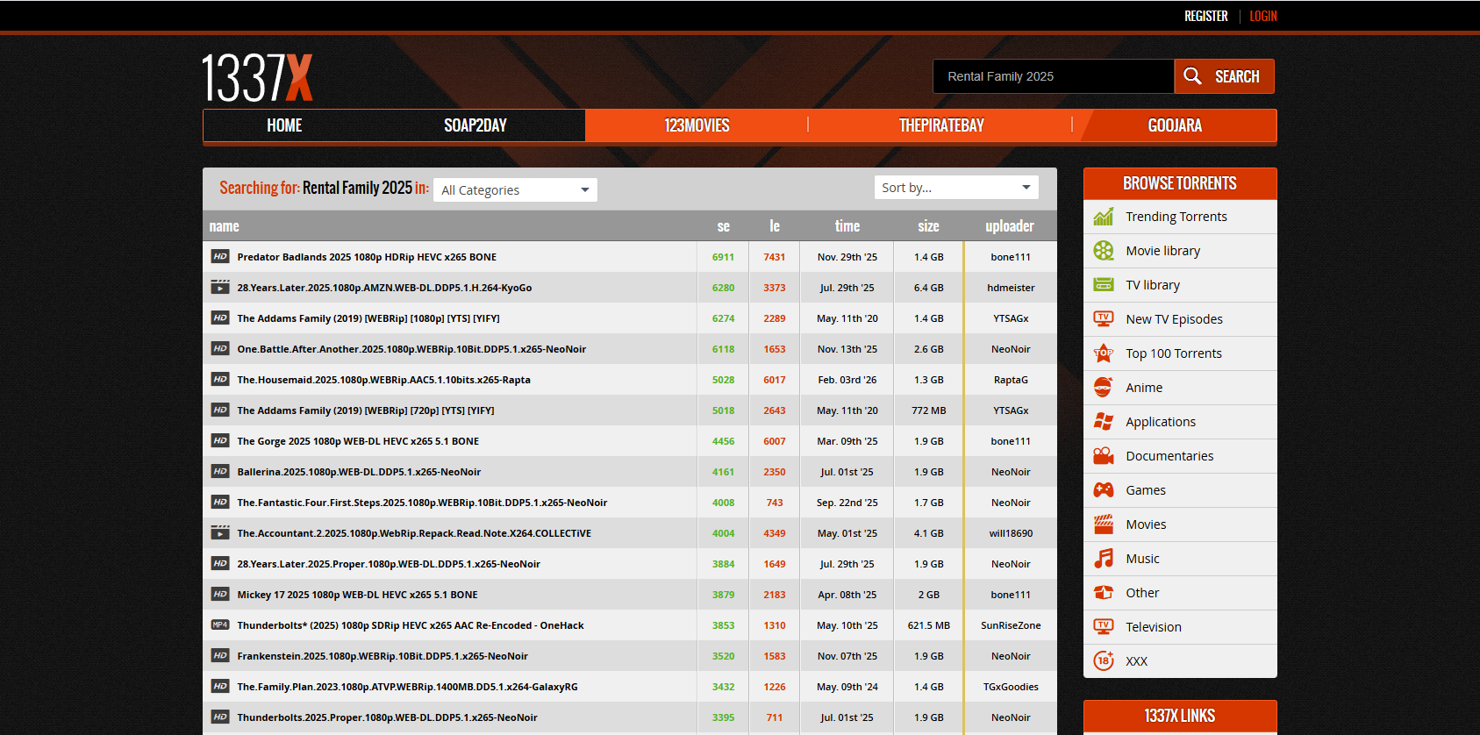Open the THEPIRATEBAY tab

click(941, 125)
